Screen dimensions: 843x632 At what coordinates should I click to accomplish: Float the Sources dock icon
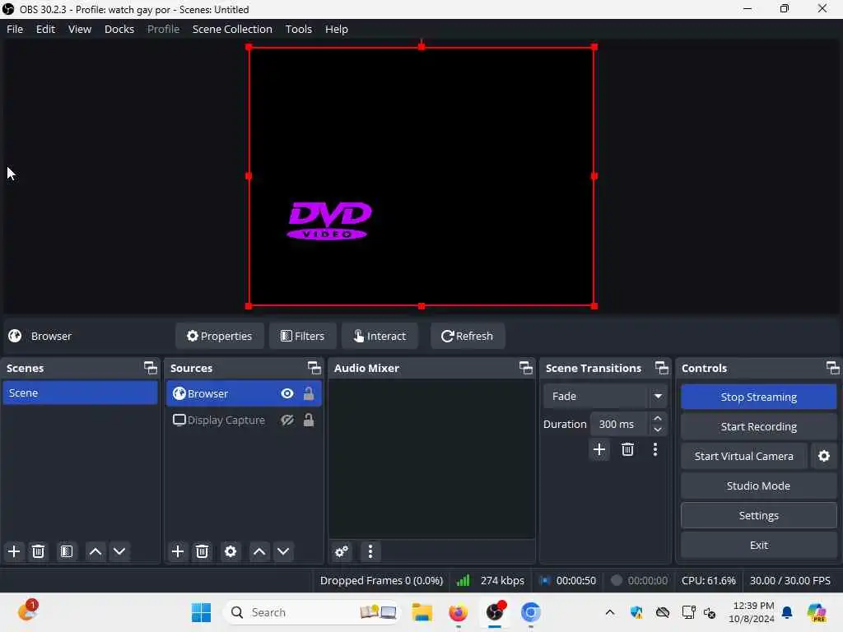(x=314, y=368)
